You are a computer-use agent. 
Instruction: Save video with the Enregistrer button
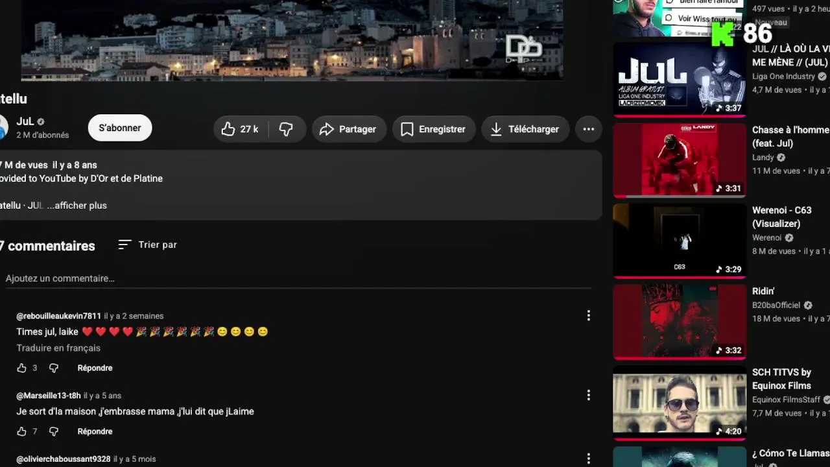click(x=434, y=129)
